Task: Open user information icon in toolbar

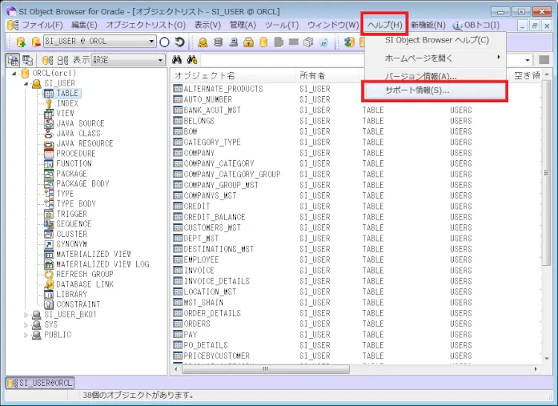Action: coord(203,42)
